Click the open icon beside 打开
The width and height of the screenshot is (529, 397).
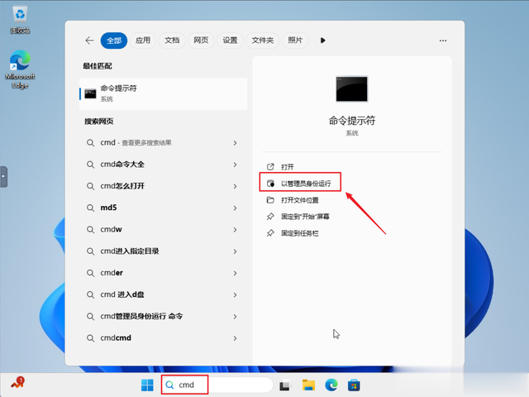tap(270, 167)
